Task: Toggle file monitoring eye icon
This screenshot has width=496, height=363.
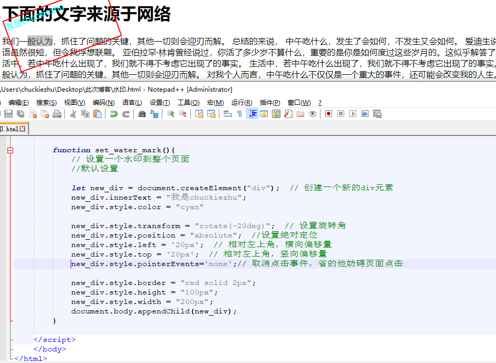Action: pyautogui.click(x=313, y=114)
